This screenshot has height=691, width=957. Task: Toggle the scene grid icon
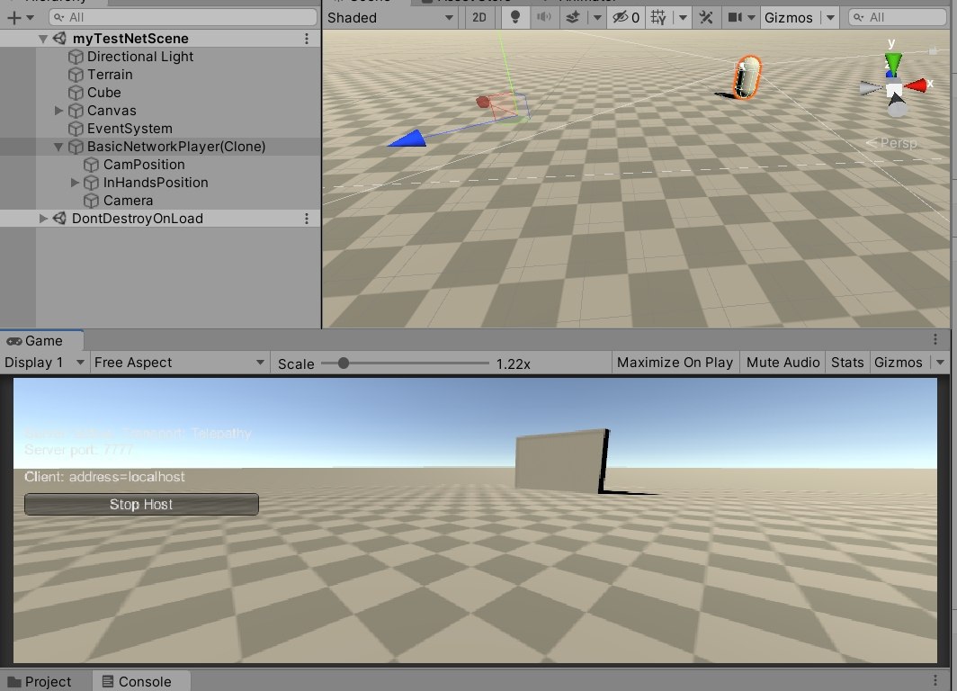click(x=658, y=17)
